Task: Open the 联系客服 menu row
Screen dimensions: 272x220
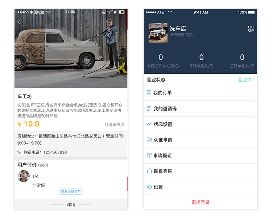Action: pos(201,171)
